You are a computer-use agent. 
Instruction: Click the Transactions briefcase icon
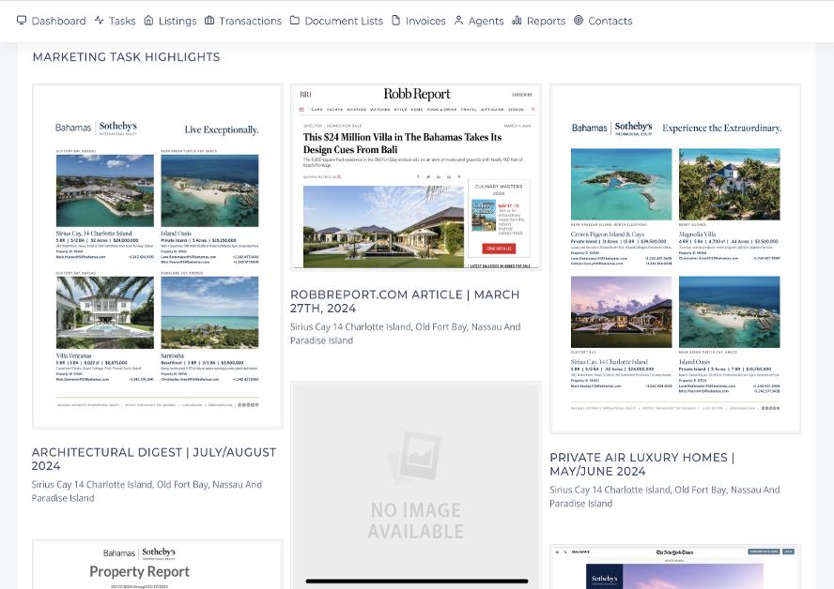click(209, 21)
